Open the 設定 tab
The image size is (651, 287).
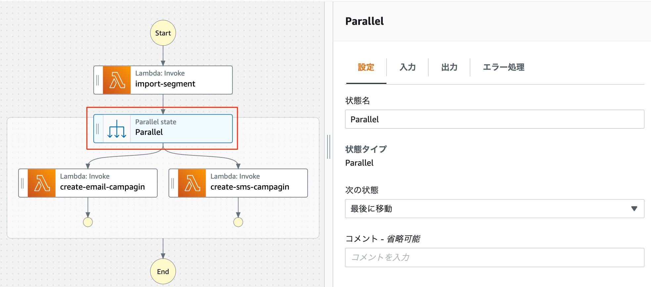coord(366,67)
